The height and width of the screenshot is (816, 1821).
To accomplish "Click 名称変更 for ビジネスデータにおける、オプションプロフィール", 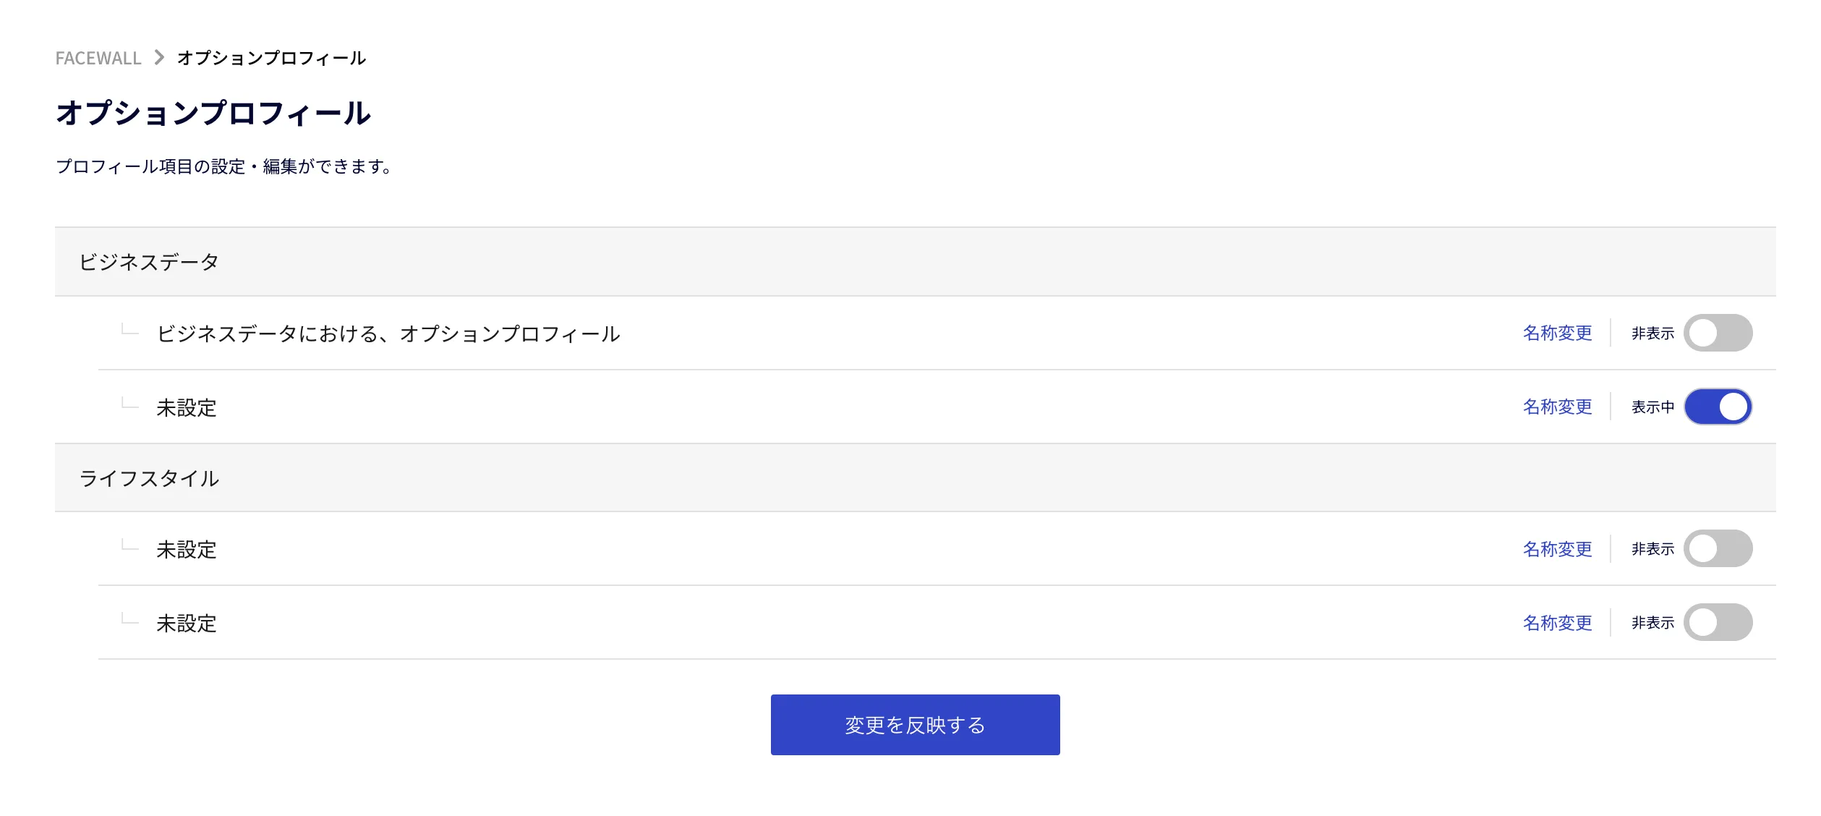I will click(1557, 333).
